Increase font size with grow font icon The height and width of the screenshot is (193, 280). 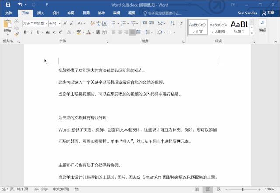point(65,24)
